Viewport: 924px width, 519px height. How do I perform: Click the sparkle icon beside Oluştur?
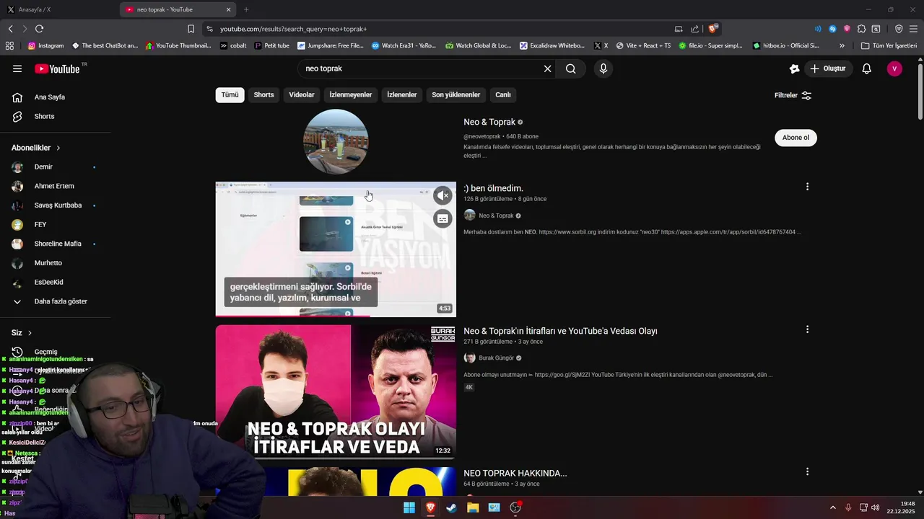(x=794, y=68)
